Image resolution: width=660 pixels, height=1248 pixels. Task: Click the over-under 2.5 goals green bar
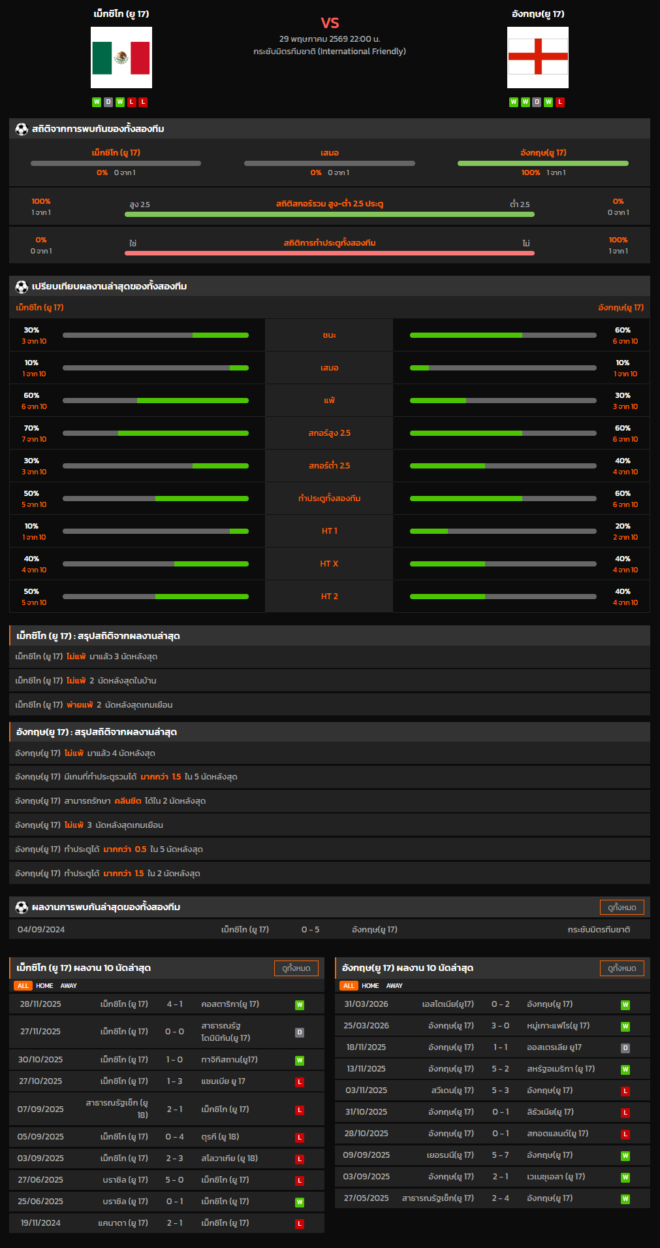pos(330,214)
